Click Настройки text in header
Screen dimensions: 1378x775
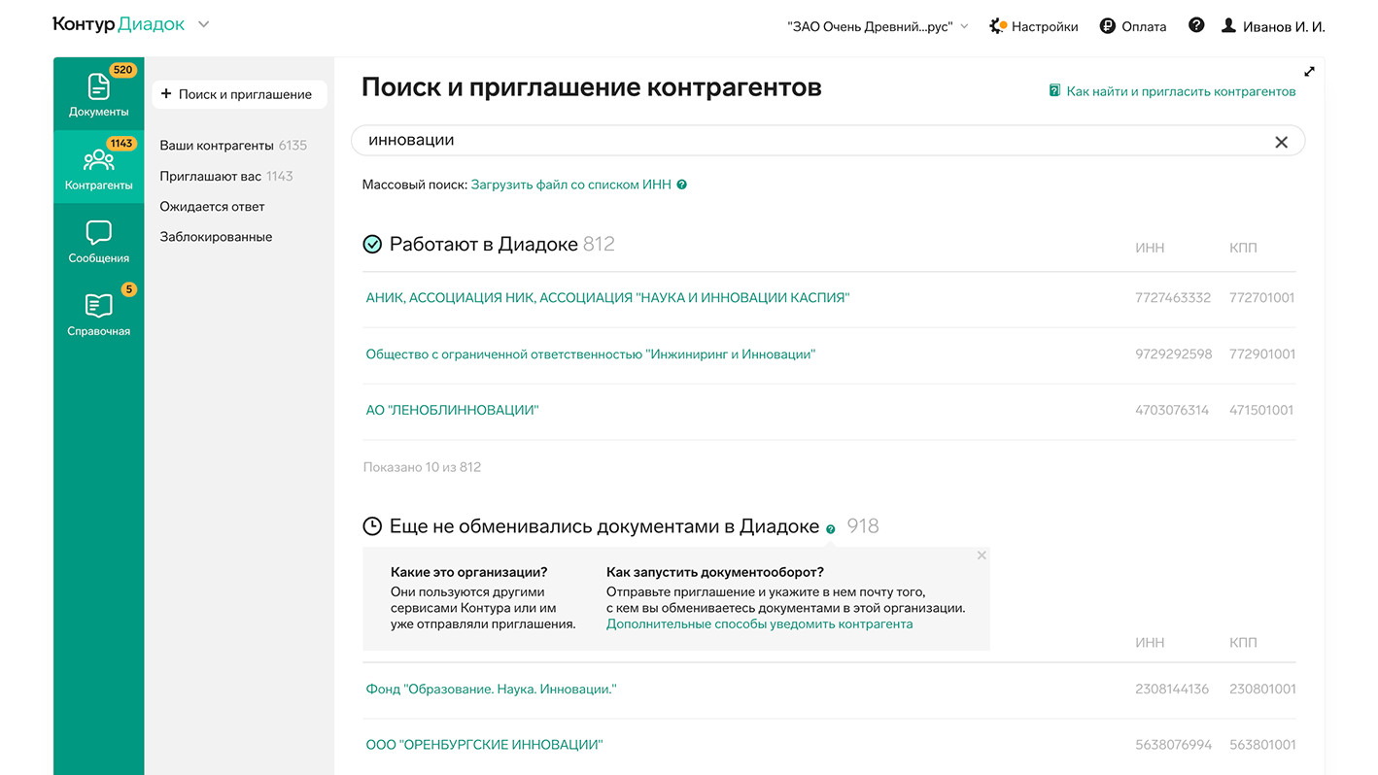click(1045, 27)
